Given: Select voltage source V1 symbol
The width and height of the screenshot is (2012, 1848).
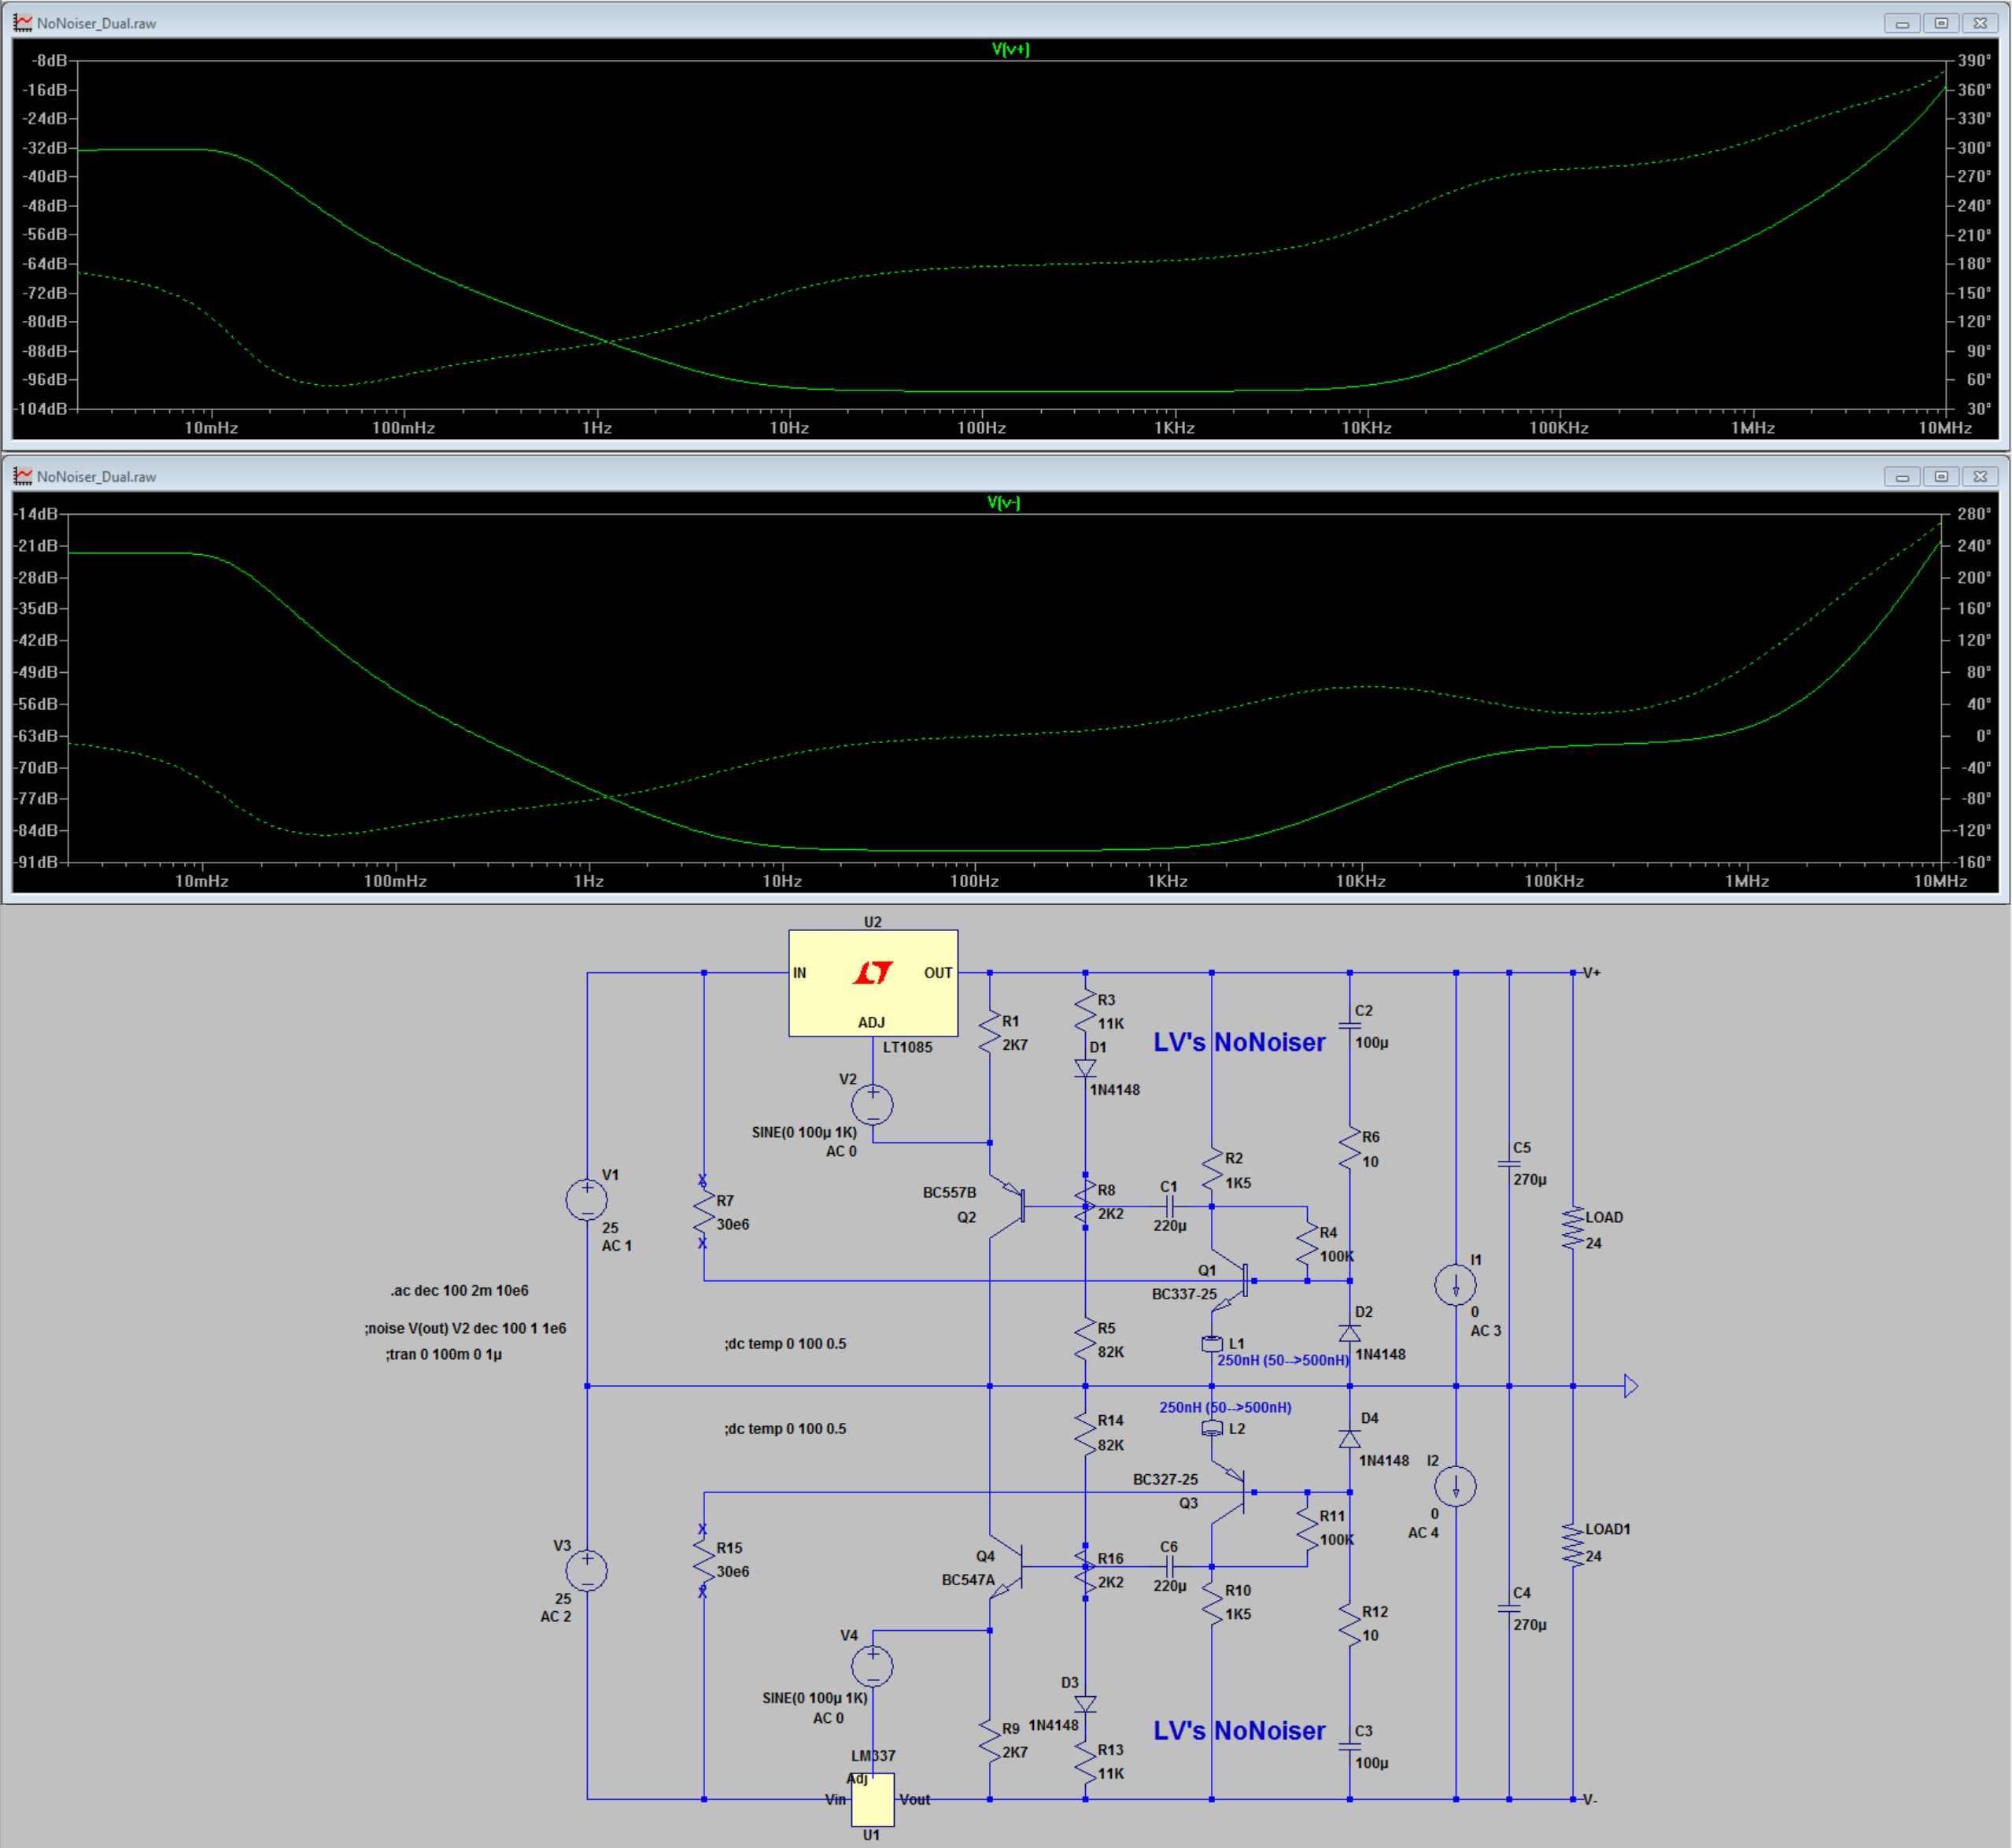Looking at the screenshot, I should (x=587, y=1199).
